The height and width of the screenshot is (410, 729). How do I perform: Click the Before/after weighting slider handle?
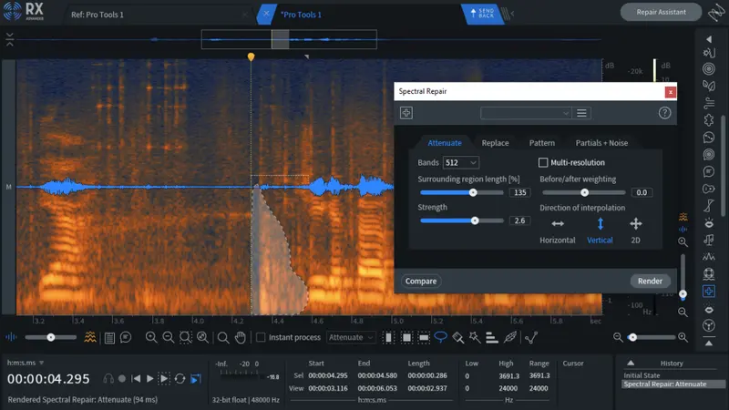click(584, 192)
